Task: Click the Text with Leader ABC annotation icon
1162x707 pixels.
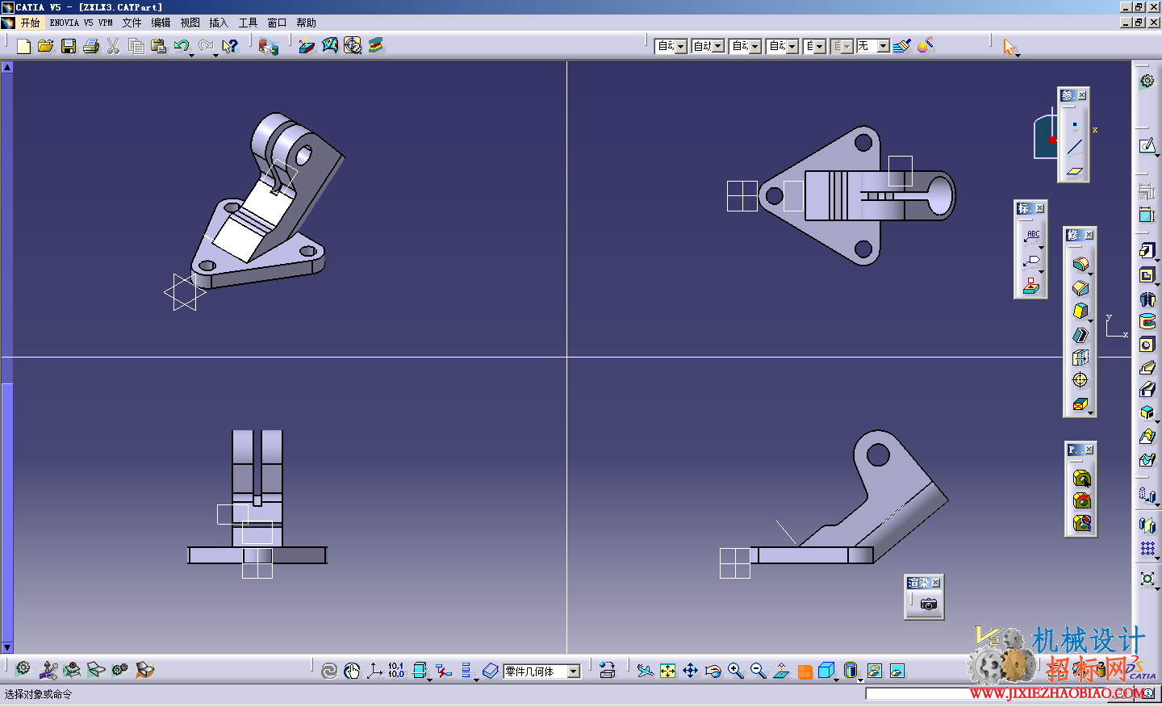Action: click(1032, 236)
